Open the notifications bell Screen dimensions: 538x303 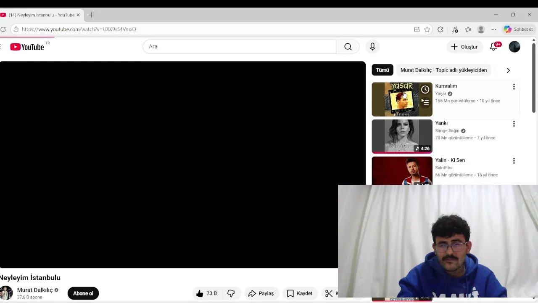click(494, 47)
